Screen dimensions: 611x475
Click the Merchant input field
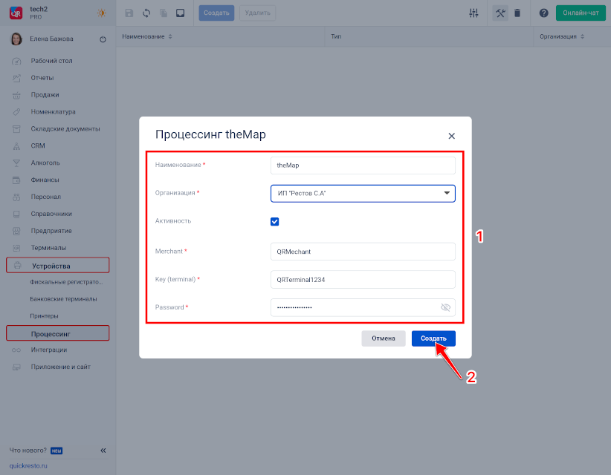tap(363, 252)
